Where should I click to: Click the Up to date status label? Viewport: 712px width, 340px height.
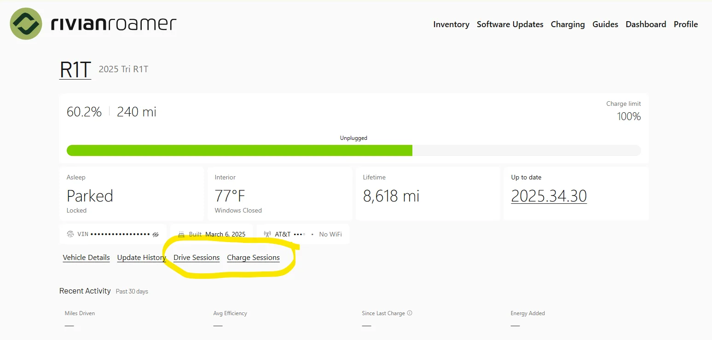pos(526,177)
